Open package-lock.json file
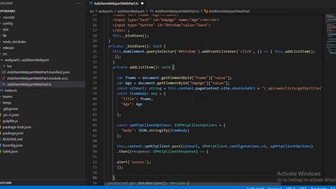 coord(17,127)
